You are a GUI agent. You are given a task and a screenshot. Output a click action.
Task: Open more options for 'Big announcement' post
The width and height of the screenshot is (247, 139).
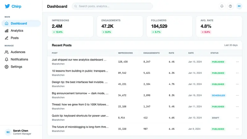237,95
